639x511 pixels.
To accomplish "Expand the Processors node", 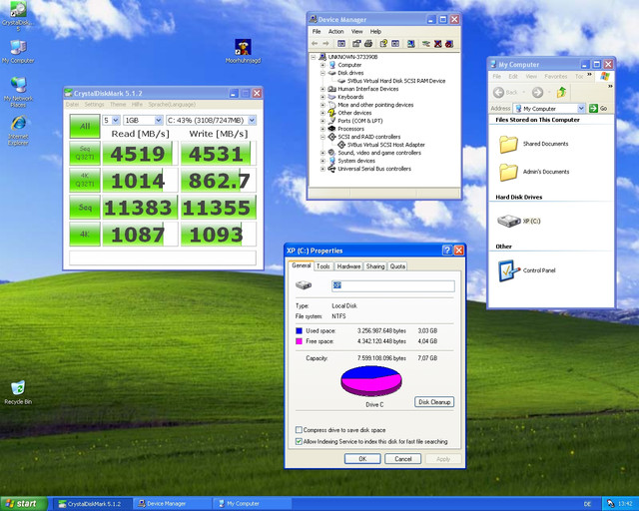I will pos(322,129).
